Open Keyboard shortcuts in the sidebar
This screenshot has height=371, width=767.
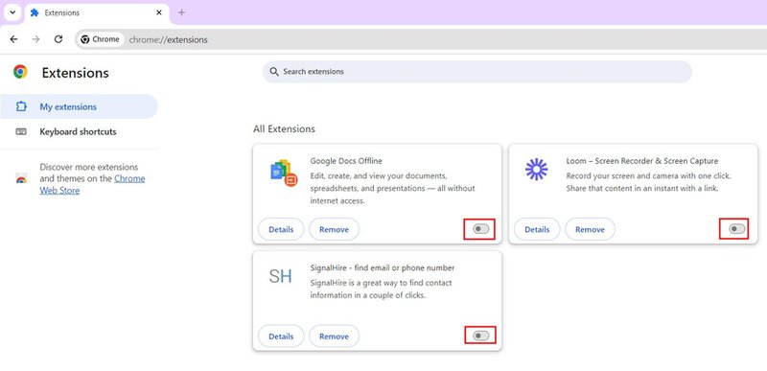[x=79, y=131]
